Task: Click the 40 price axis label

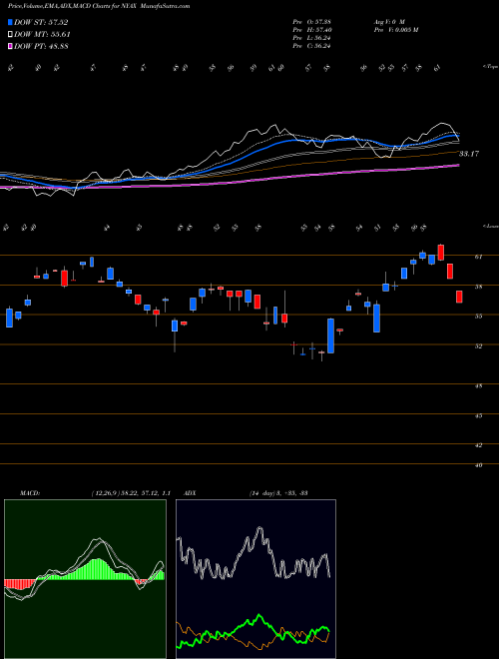Action: (x=478, y=465)
